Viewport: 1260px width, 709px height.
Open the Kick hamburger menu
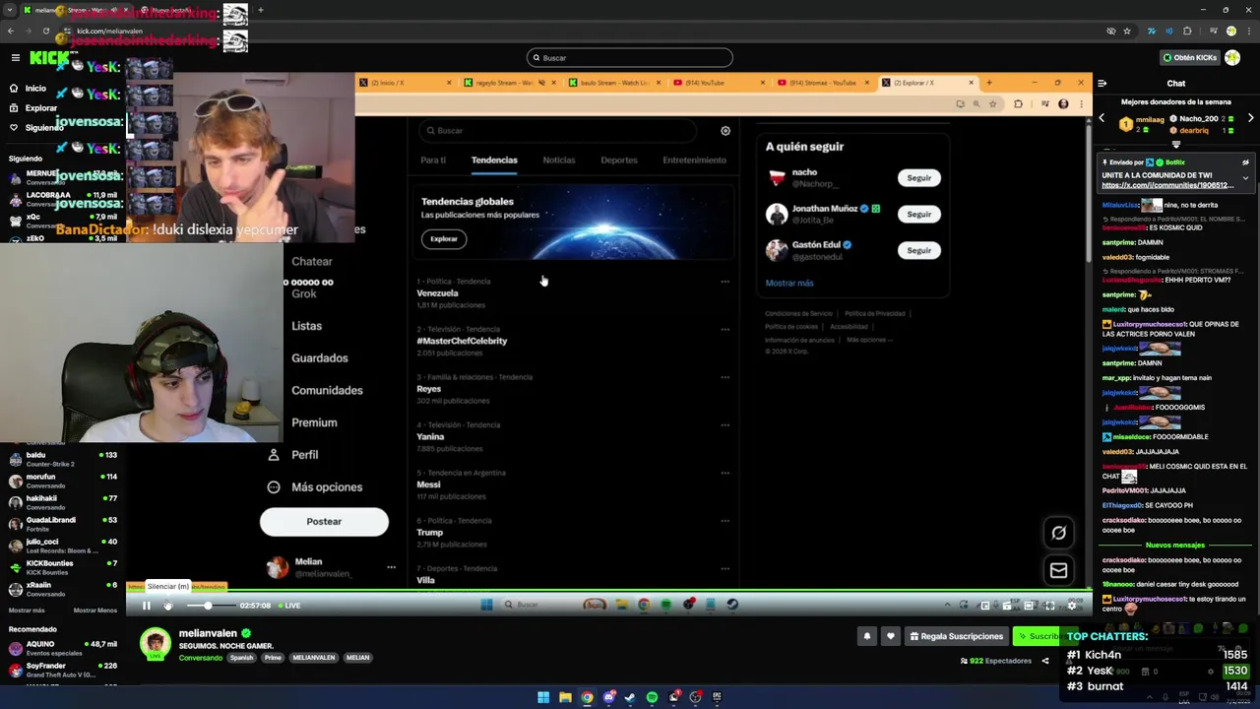pyautogui.click(x=15, y=58)
